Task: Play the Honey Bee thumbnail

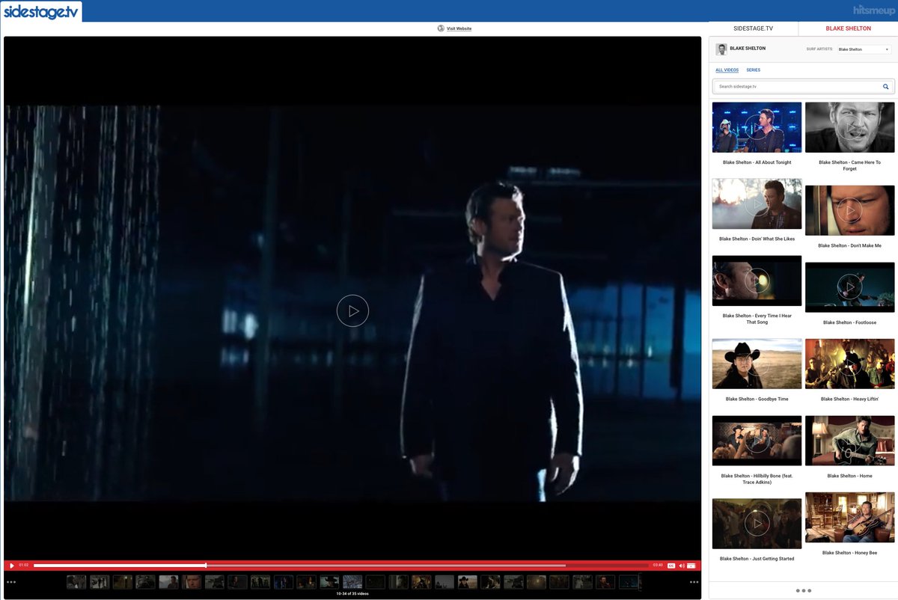Action: [849, 517]
